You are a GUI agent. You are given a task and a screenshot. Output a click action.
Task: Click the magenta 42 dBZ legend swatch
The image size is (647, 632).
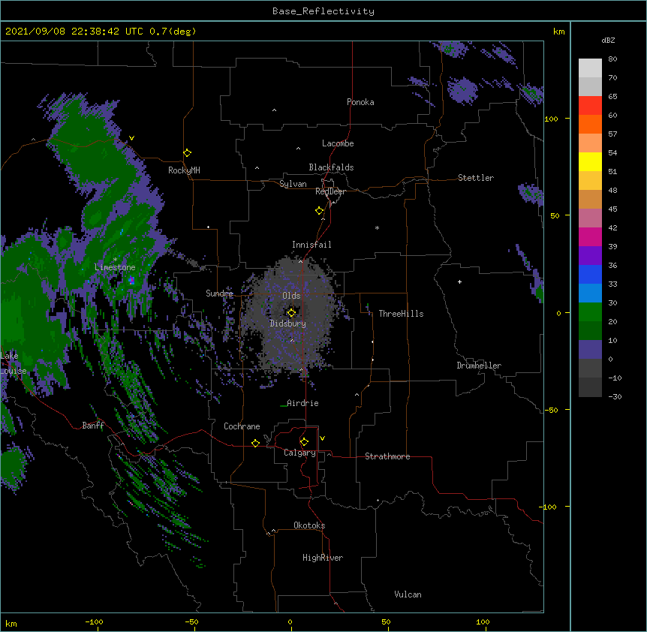point(590,236)
